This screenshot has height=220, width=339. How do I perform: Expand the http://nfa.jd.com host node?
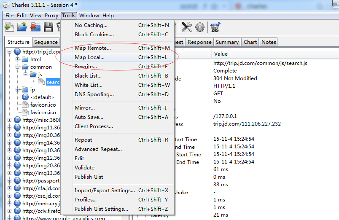coord(10,188)
